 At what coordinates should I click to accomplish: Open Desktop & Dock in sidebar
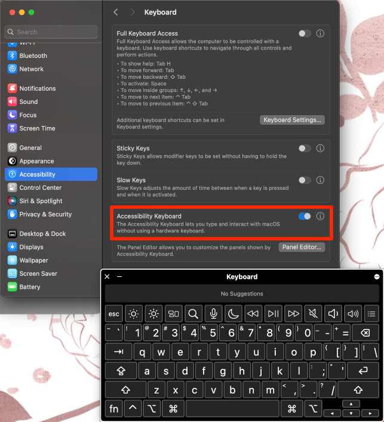tap(51, 233)
